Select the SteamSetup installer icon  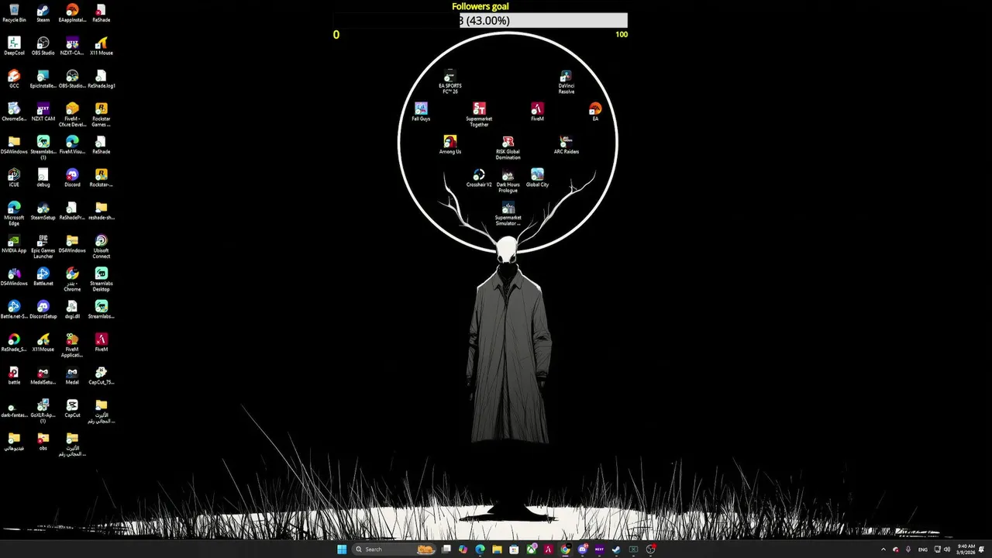pos(43,211)
